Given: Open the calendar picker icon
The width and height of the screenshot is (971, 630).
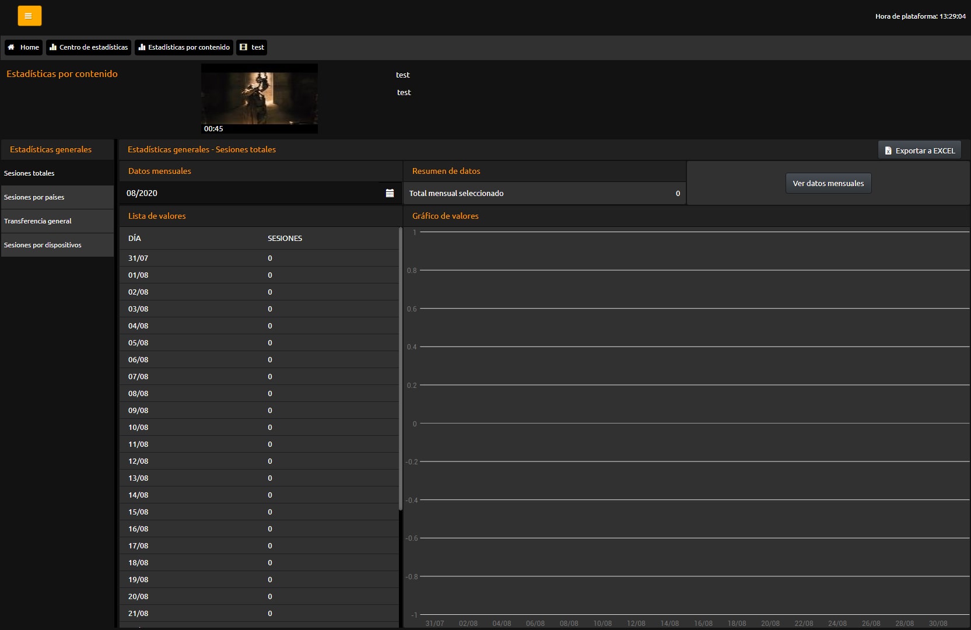Looking at the screenshot, I should click(x=390, y=193).
